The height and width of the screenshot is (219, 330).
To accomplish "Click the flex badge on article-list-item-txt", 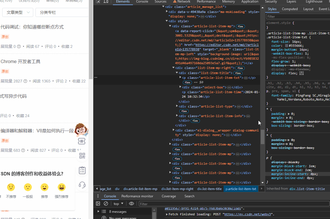I will tap(188, 82).
